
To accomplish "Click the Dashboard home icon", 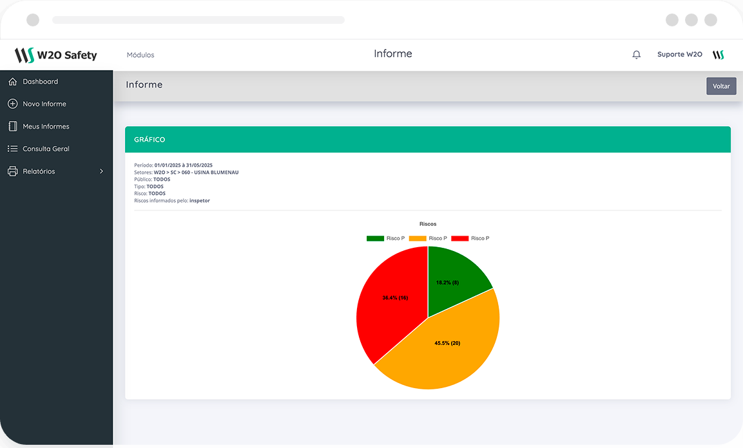I will click(x=12, y=82).
